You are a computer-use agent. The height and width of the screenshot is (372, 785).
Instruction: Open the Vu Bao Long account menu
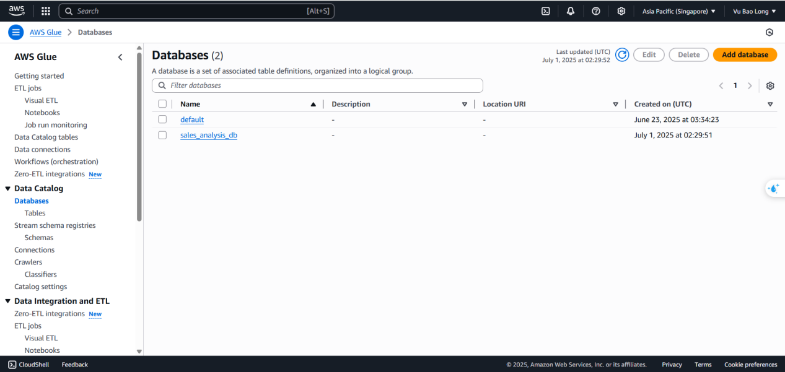click(754, 11)
